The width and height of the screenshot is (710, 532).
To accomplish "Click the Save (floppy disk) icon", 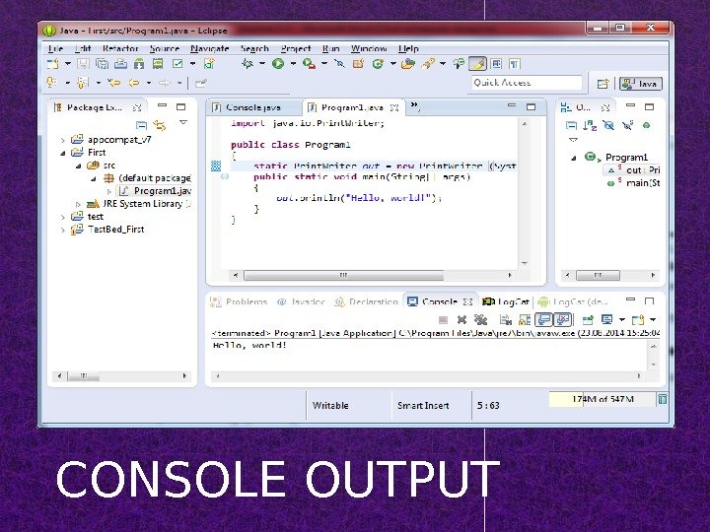I will (x=83, y=64).
